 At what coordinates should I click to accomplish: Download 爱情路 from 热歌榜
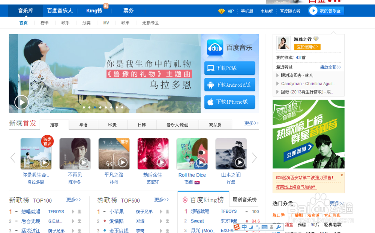tap(167, 221)
